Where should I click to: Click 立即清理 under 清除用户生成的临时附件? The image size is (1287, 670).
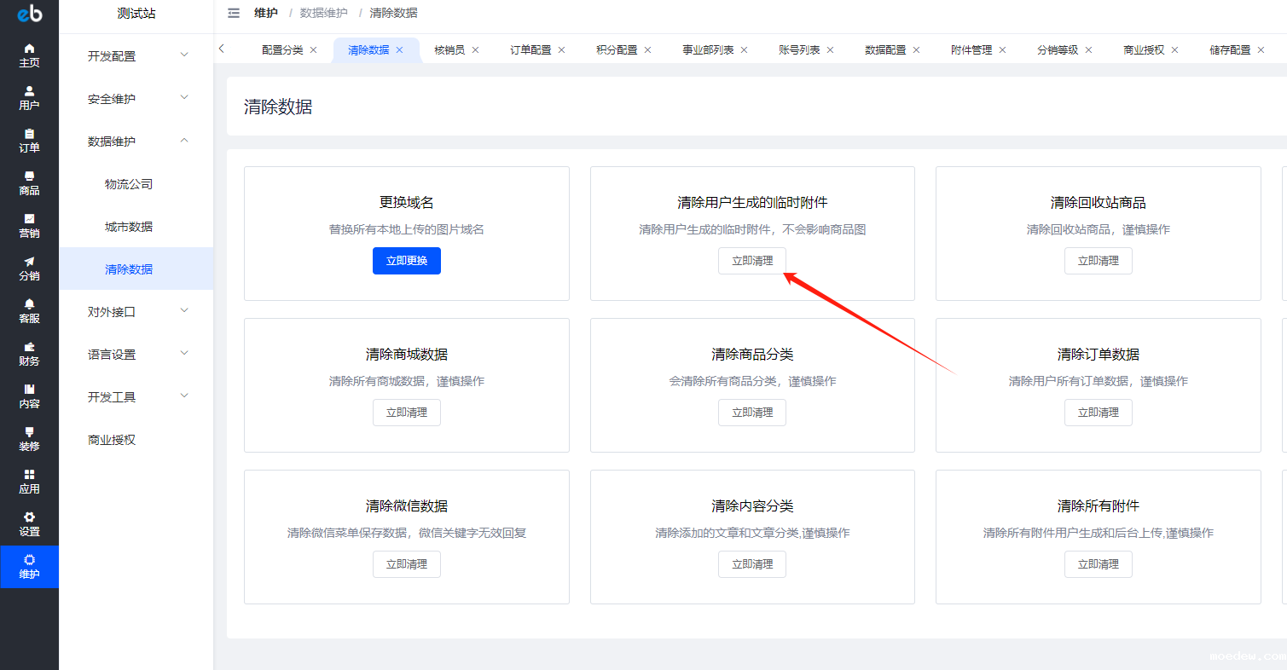tap(752, 261)
